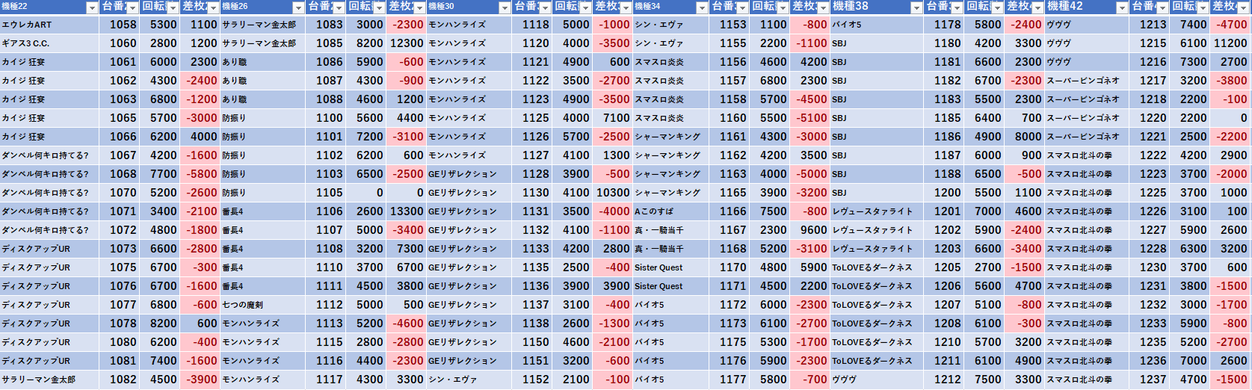Select レヴュースタァライト in row 1202
This screenshot has width=1252, height=390.
point(878,230)
